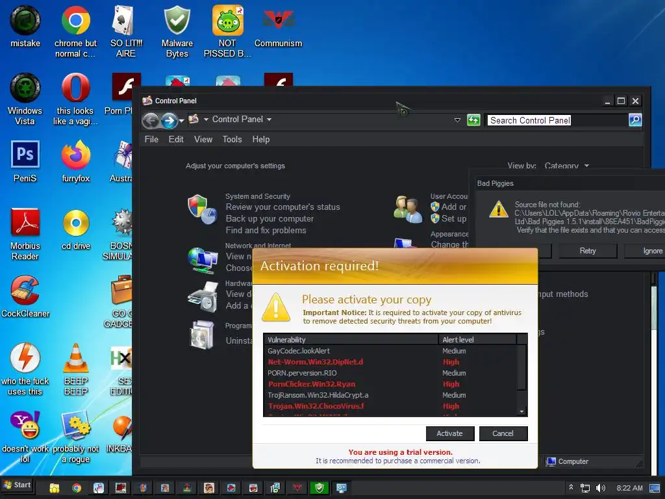Click Activate in the activation dialog
Screen dimensions: 665x499
[450, 433]
